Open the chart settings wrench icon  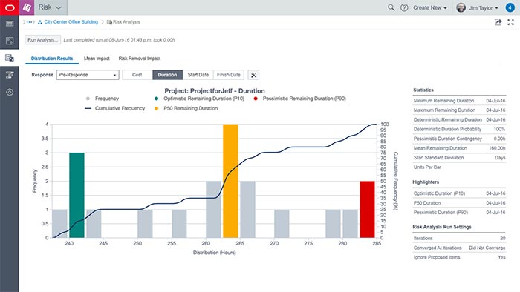(254, 75)
